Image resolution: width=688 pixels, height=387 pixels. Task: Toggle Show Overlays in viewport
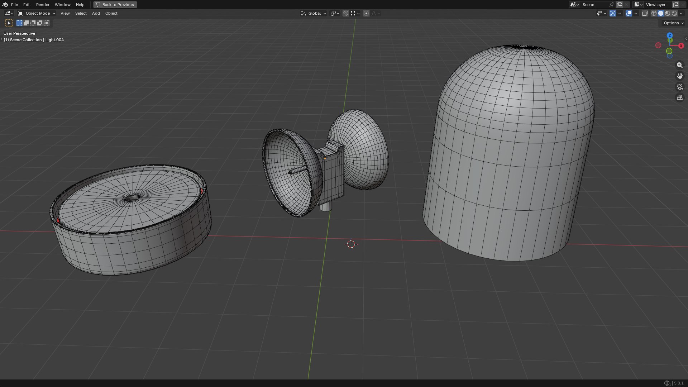click(x=629, y=13)
